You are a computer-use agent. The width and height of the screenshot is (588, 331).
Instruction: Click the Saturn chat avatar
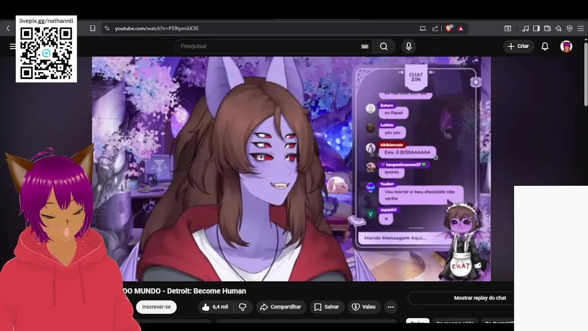pos(371,108)
